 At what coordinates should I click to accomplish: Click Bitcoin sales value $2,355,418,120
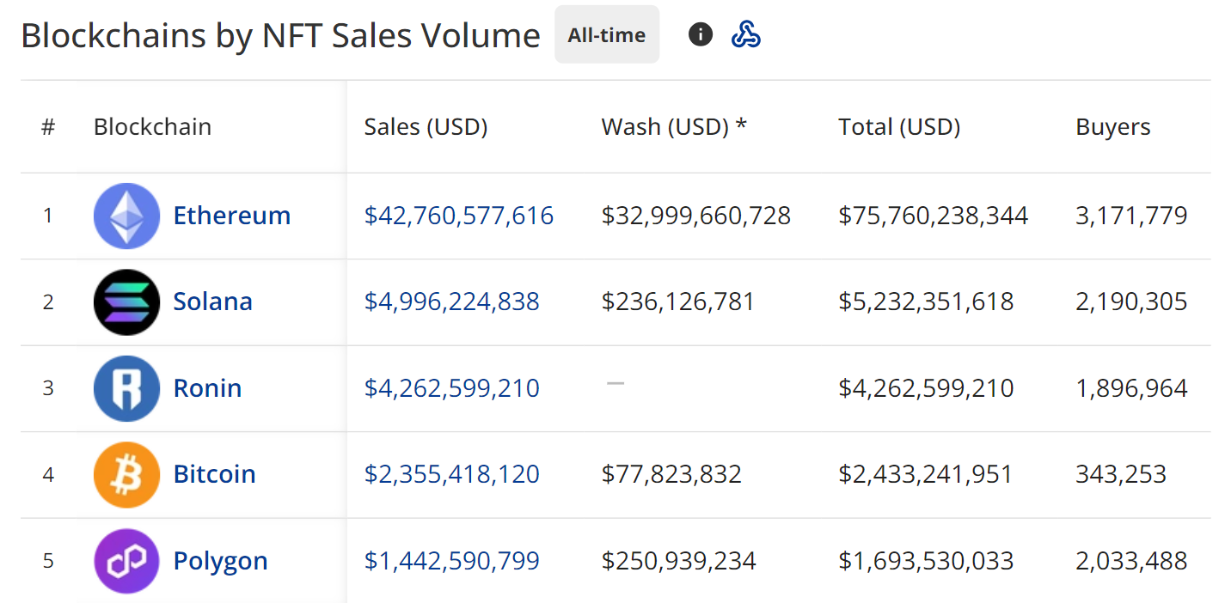click(451, 475)
